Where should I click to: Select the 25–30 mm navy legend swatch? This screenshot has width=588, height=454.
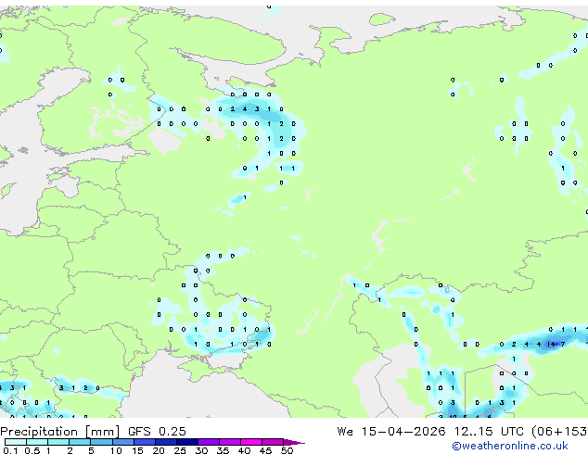pos(186,442)
